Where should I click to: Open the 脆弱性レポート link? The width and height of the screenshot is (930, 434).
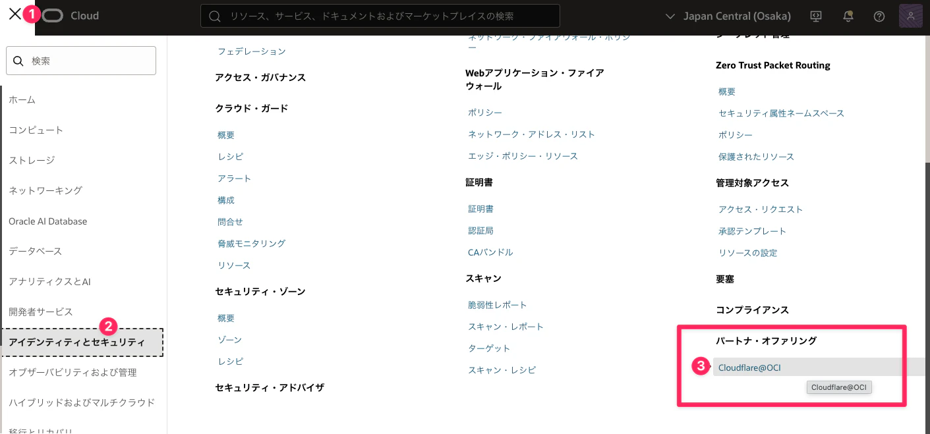(498, 305)
